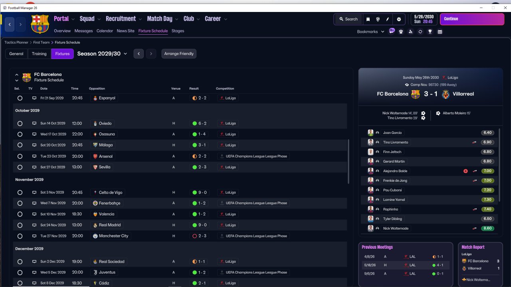
Task: Switch to the Training tab
Action: coord(39,54)
